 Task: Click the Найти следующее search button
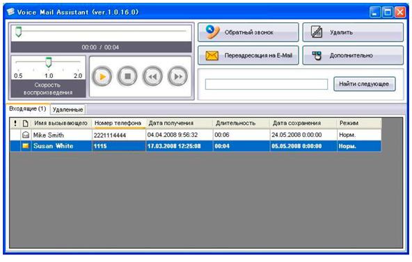pyautogui.click(x=365, y=84)
